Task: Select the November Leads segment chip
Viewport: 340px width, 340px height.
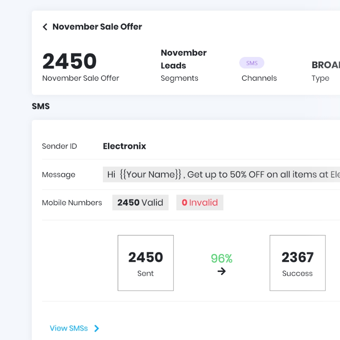Action: point(184,59)
